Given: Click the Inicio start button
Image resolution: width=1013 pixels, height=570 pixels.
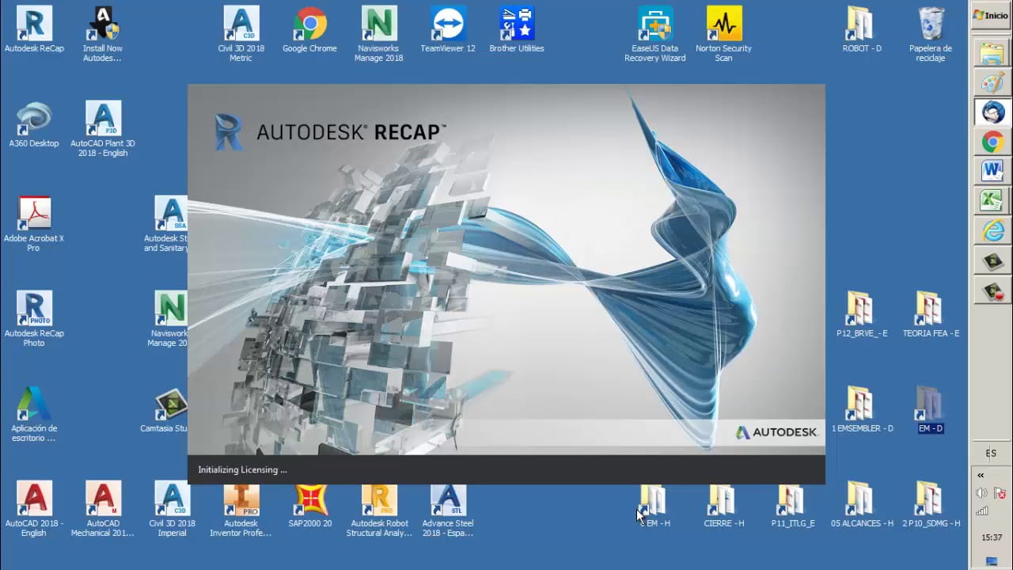Looking at the screenshot, I should (x=991, y=15).
